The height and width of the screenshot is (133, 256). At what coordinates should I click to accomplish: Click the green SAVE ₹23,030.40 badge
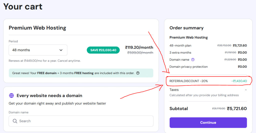(x=103, y=50)
